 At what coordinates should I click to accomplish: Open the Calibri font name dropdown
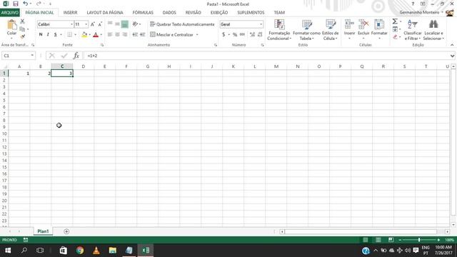click(71, 24)
